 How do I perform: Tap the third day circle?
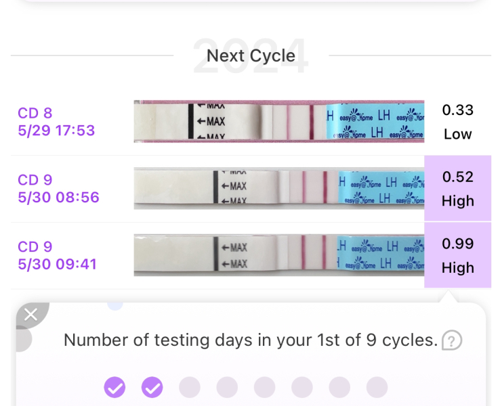190,387
